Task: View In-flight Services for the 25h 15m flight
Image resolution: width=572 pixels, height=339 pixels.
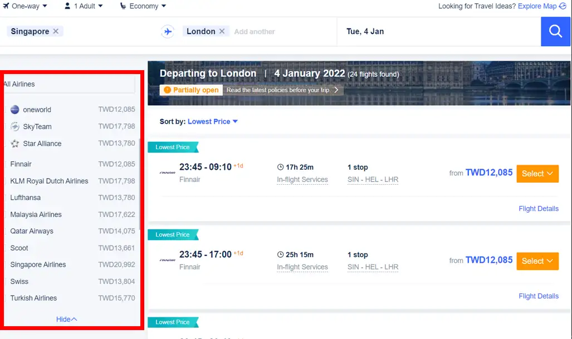Action: click(302, 267)
